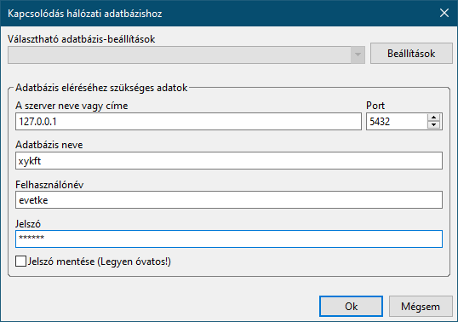Click the Adatbázis neve field containing xykft

[229, 161]
